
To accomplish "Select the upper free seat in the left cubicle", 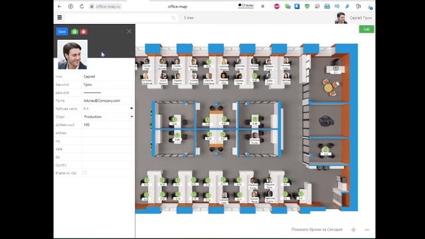I will (x=175, y=119).
